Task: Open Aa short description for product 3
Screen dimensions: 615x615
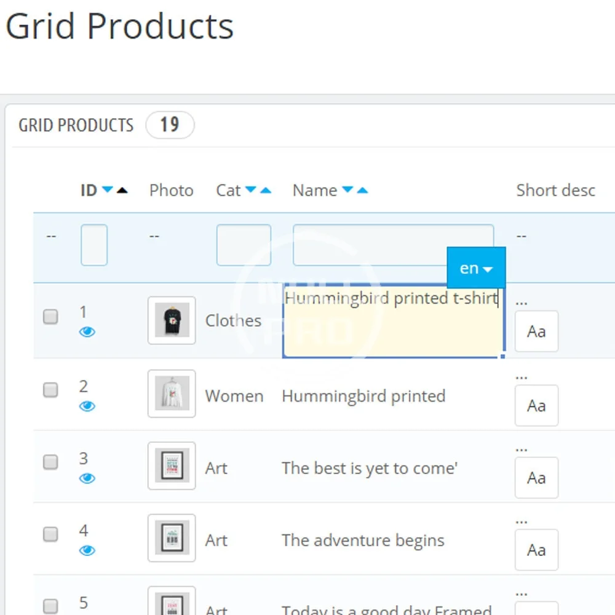Action: [x=536, y=478]
